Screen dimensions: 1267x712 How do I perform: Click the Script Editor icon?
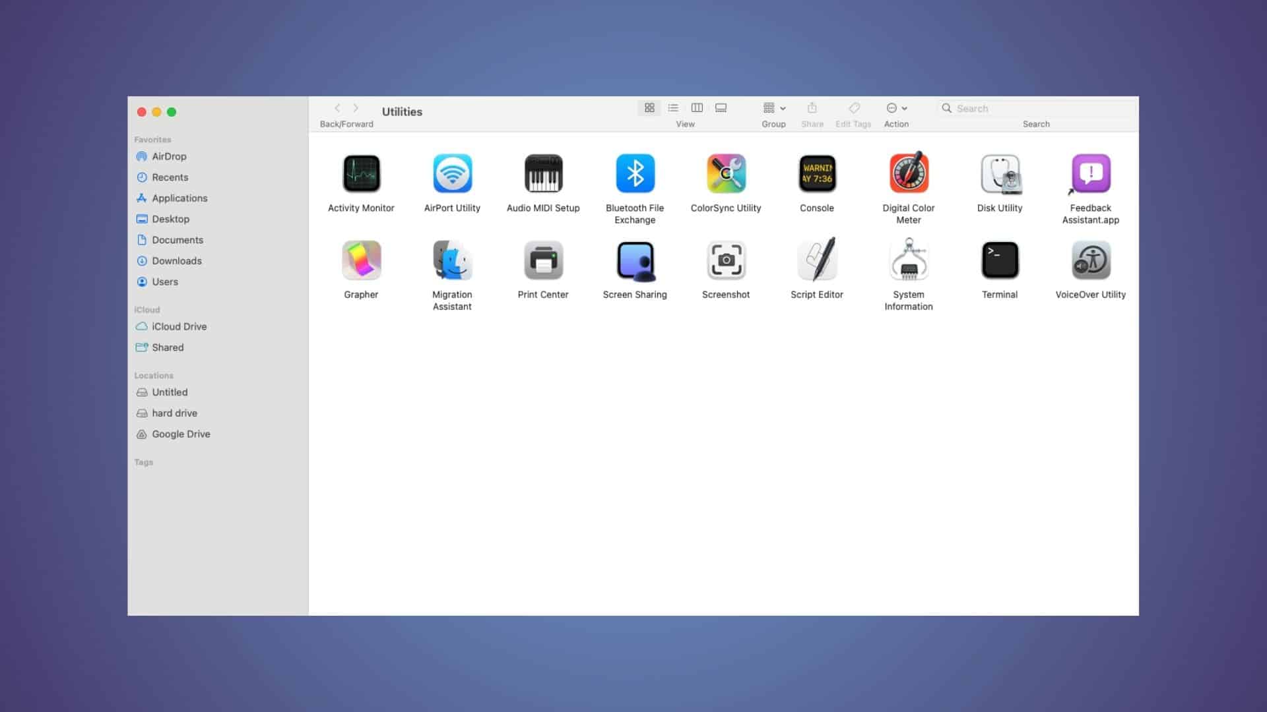pos(816,260)
